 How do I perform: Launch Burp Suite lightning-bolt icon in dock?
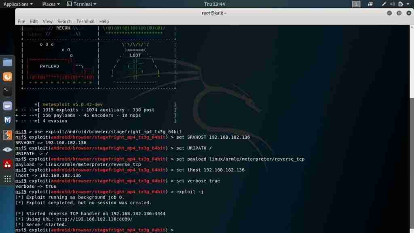[7, 135]
